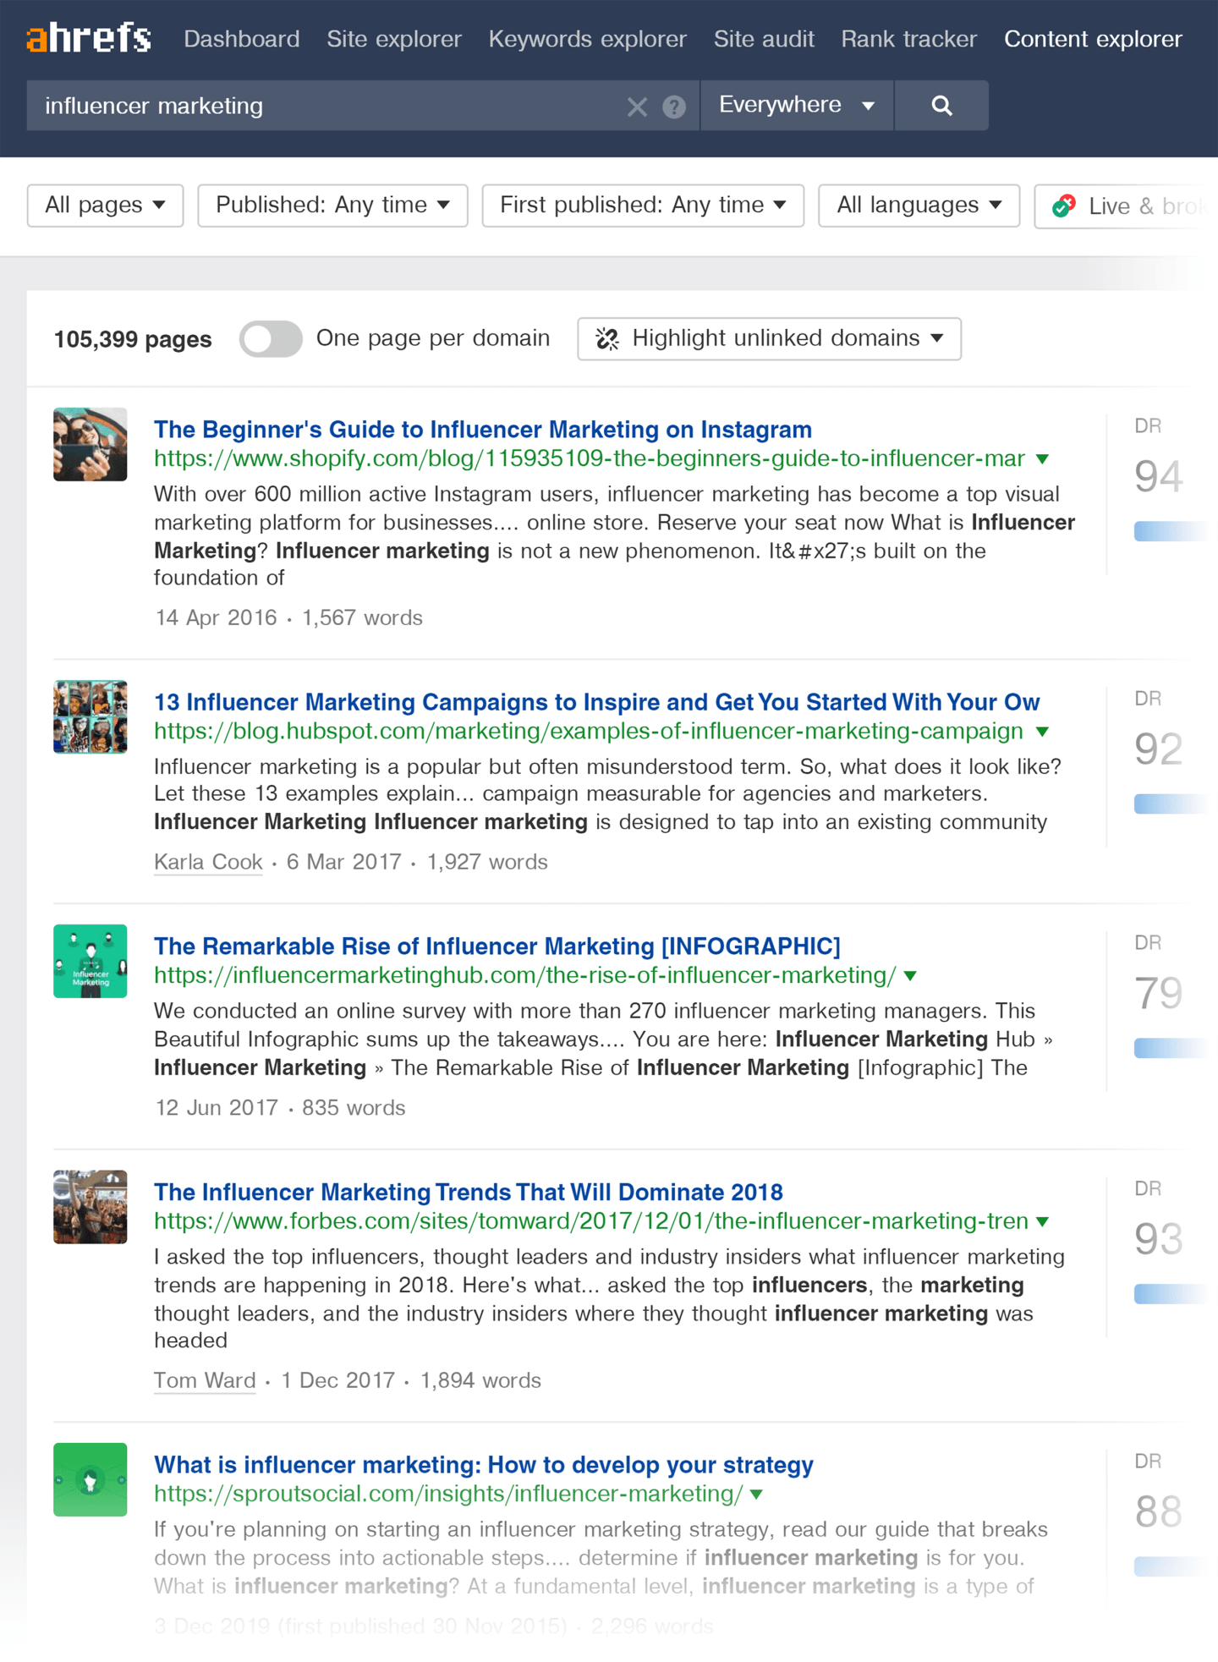Viewport: 1218px width, 1662px height.
Task: Expand the Forbes URL dropdown arrow
Action: tap(1043, 1221)
